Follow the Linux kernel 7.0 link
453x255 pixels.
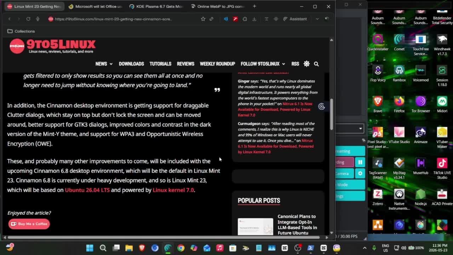[173, 190]
